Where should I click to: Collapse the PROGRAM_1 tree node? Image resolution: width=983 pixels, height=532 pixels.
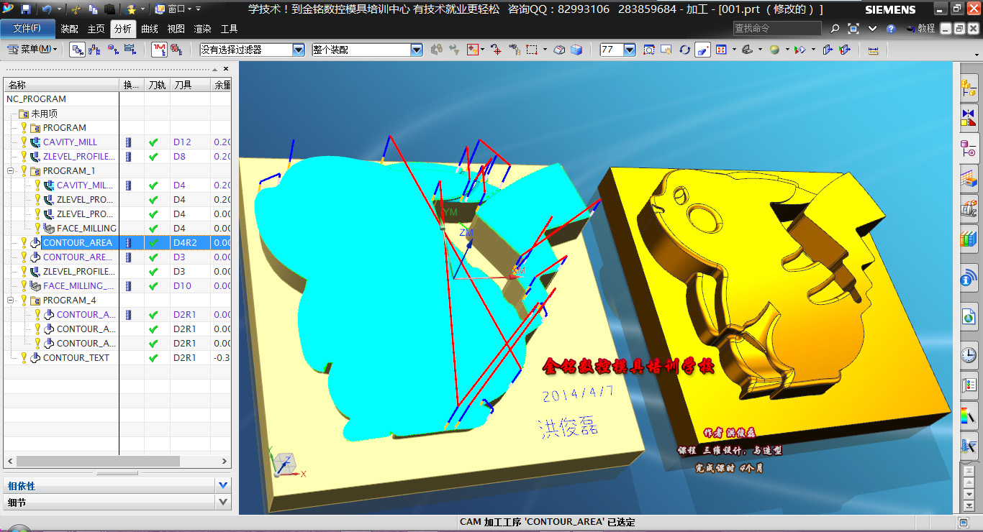point(11,171)
